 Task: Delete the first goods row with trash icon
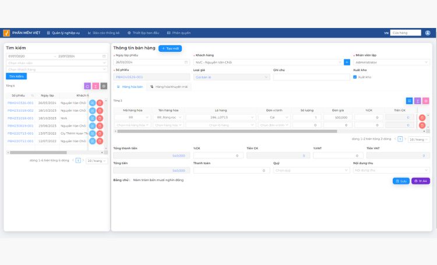point(422,117)
